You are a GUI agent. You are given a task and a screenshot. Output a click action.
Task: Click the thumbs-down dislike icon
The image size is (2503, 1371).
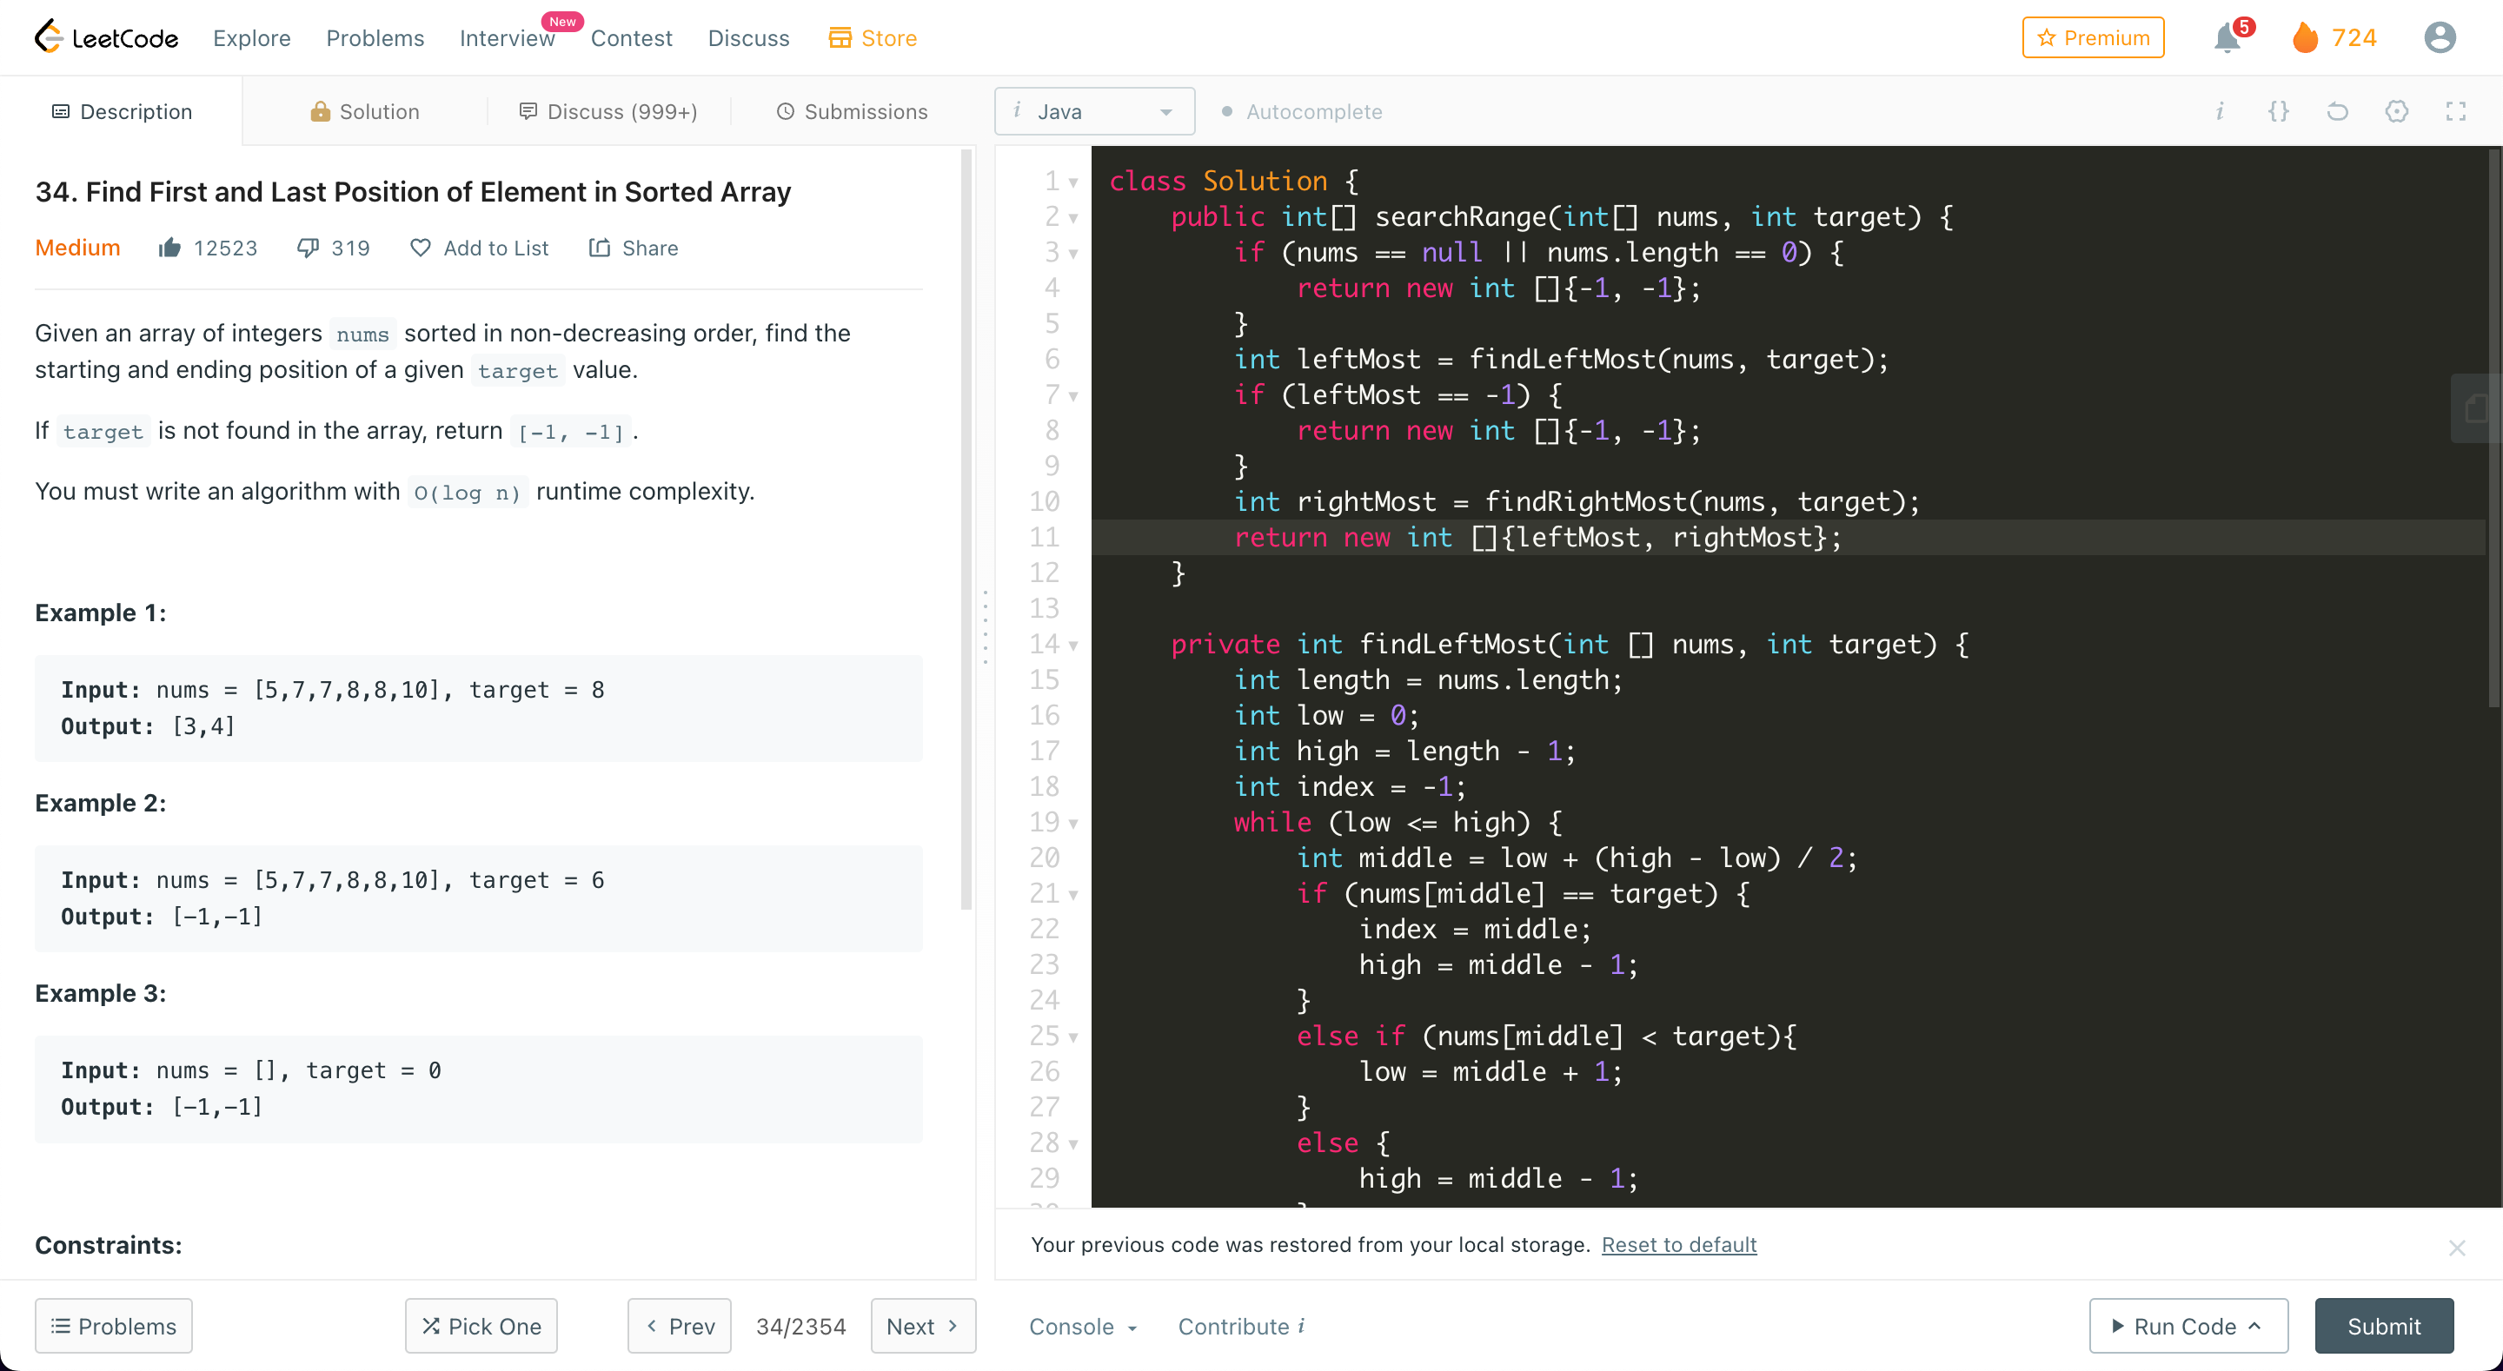[x=307, y=248]
